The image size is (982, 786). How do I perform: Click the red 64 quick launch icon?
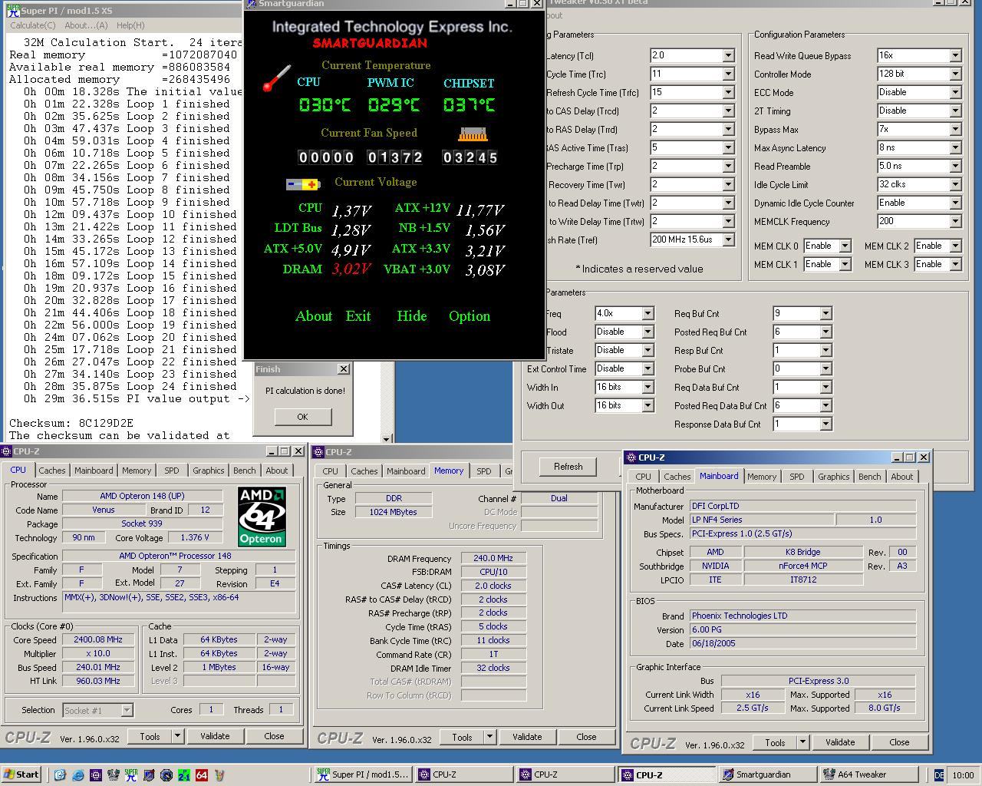click(x=202, y=774)
